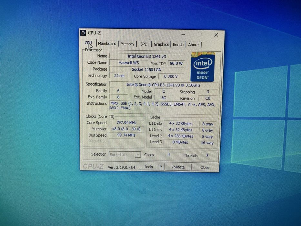Click the specification text with 3.50GHz
The width and height of the screenshot is (301, 226).
click(x=163, y=85)
